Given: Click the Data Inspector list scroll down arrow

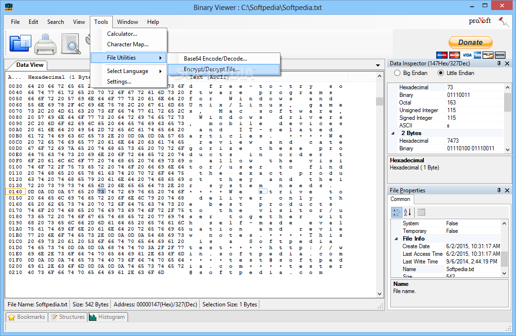Looking at the screenshot, I should click(507, 149).
